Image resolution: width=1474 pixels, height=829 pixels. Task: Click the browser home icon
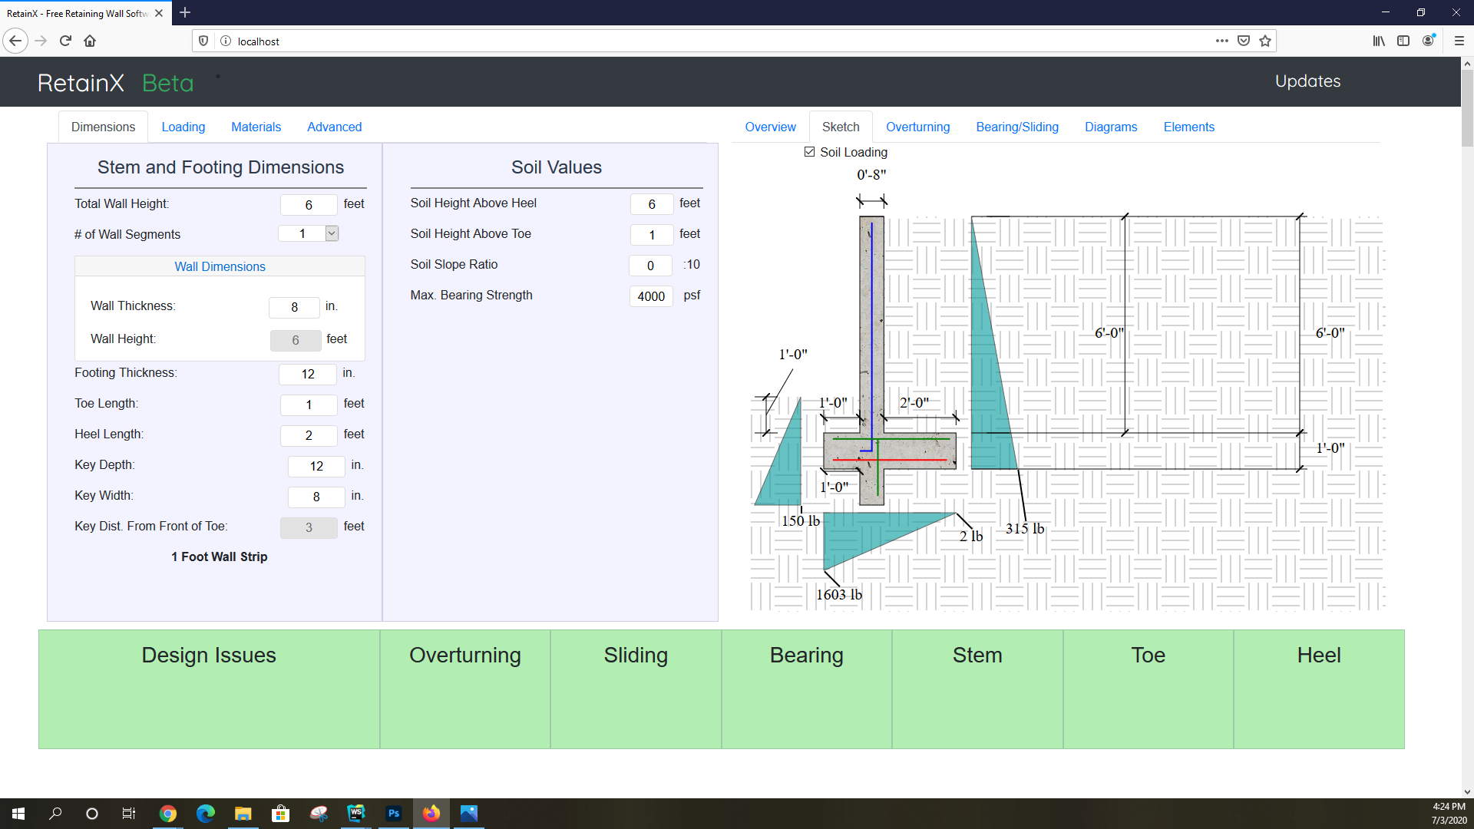coord(90,41)
